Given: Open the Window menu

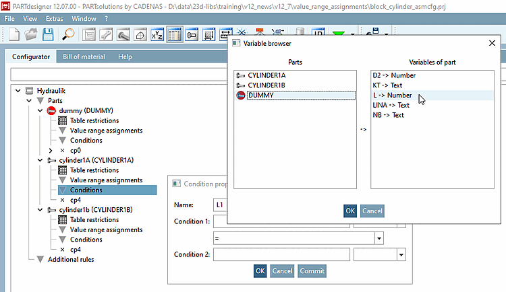Looking at the screenshot, I should pos(84,19).
